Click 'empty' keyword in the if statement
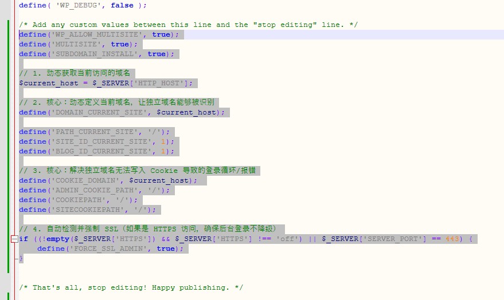Viewport: 504px width, 300px height. click(x=58, y=239)
